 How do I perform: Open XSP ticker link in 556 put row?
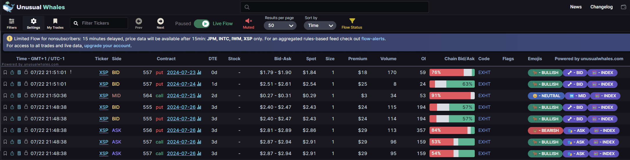104,130
